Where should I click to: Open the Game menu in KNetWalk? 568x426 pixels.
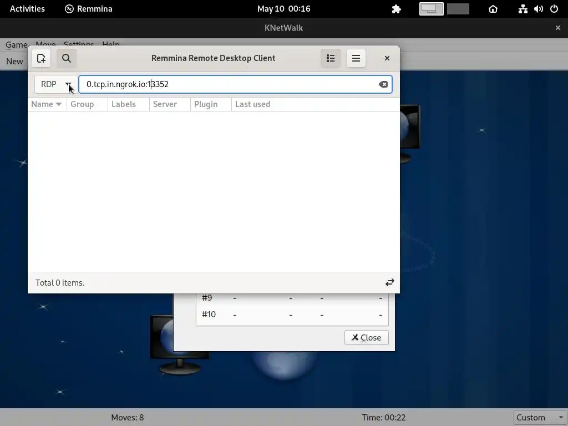[x=16, y=44]
